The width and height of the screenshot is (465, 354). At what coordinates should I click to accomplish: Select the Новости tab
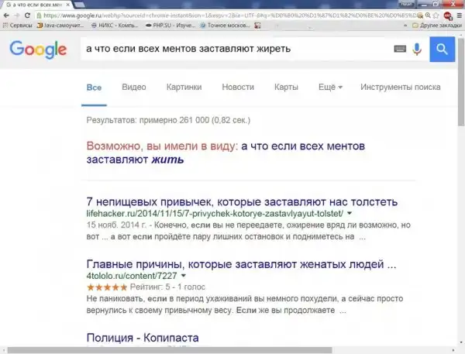tap(238, 88)
